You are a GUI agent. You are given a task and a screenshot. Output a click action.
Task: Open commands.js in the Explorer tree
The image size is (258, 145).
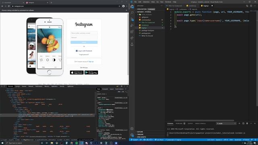coord(146,20)
